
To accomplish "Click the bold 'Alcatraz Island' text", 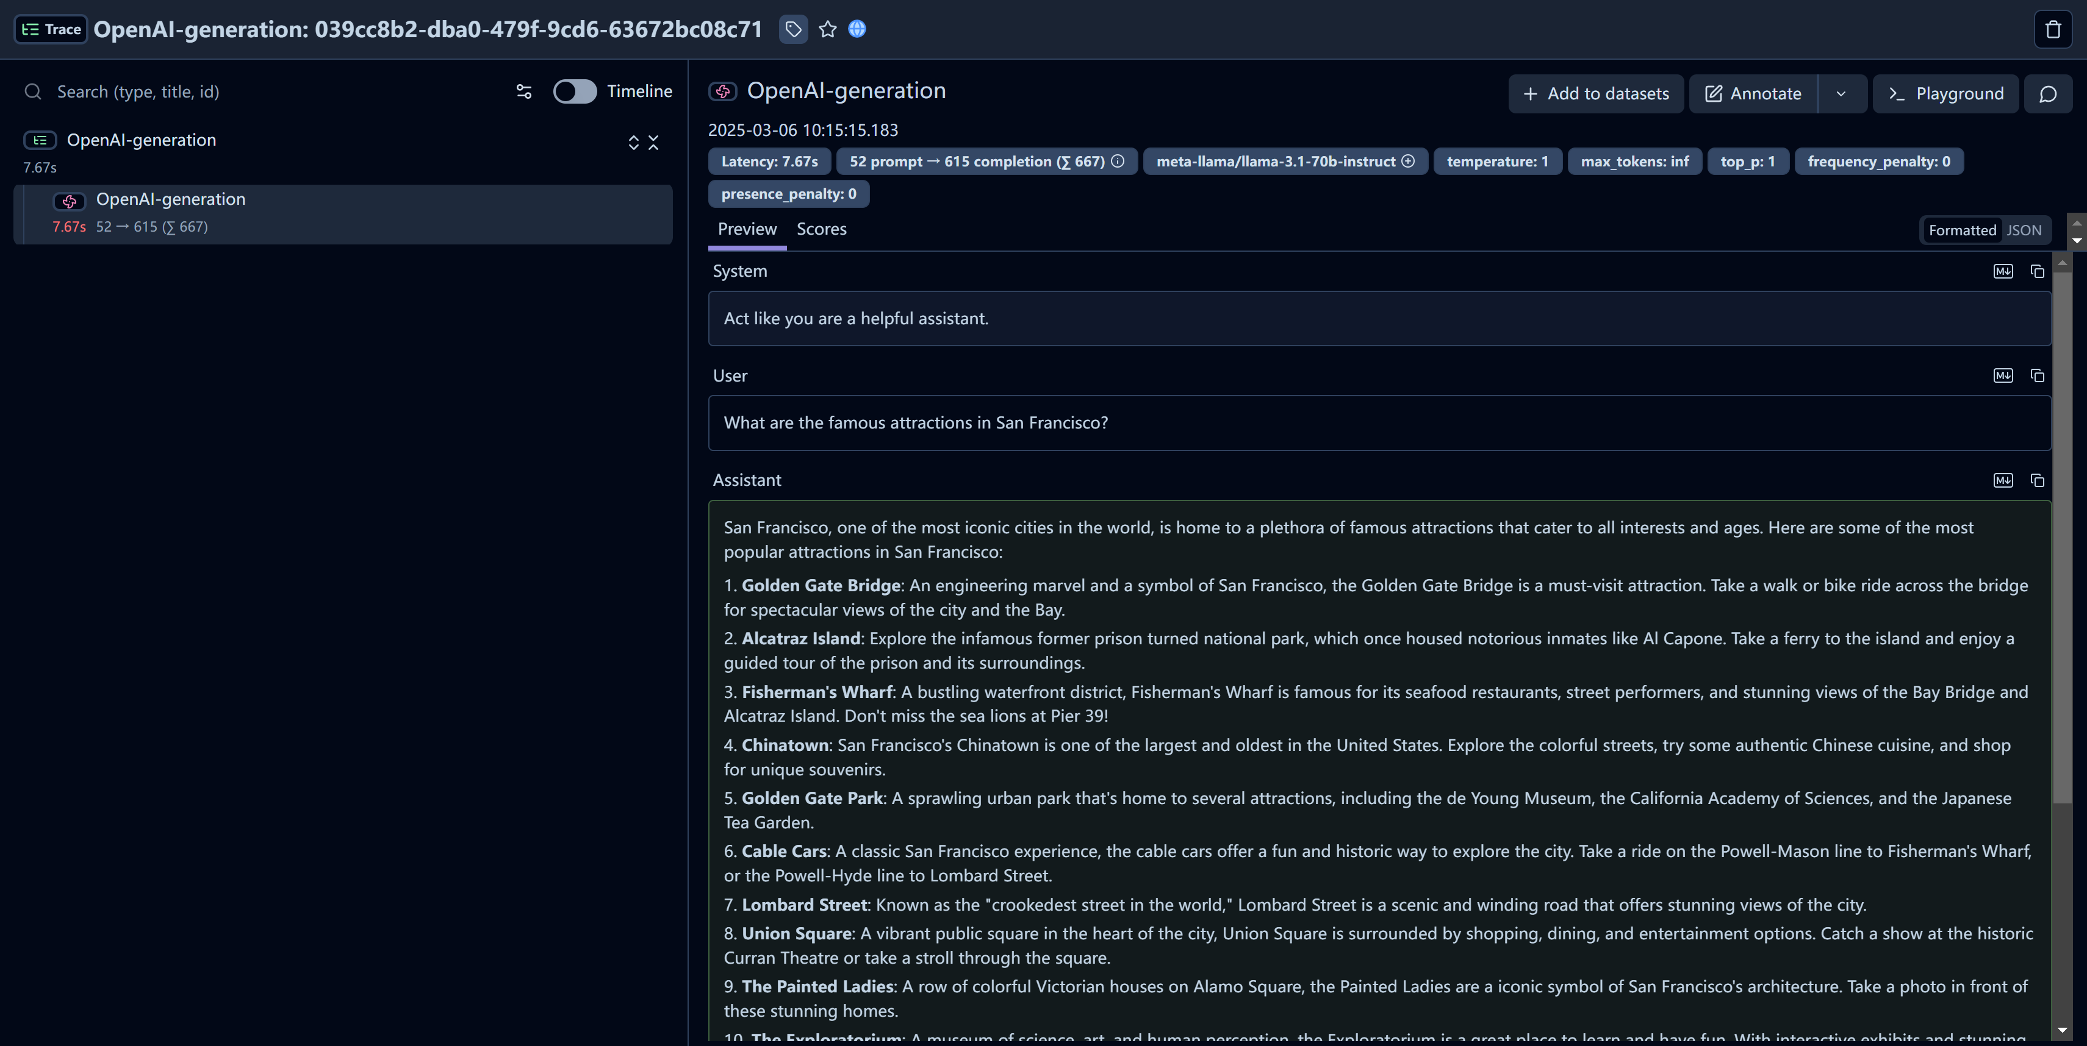I will pyautogui.click(x=800, y=639).
